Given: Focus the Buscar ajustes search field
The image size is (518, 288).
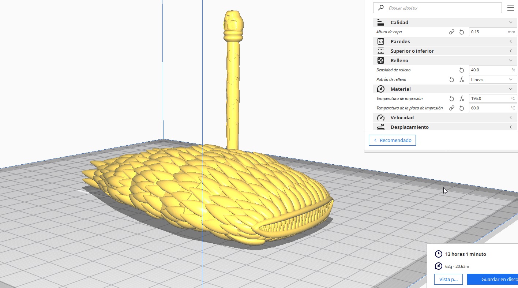Looking at the screenshot, I should coord(437,8).
